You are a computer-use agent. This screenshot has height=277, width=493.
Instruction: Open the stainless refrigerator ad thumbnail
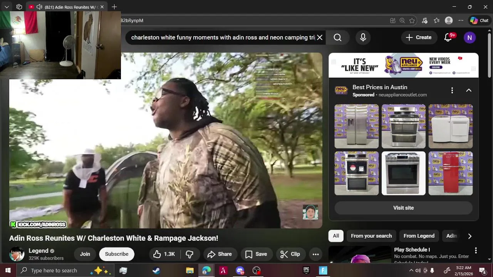coord(357,126)
